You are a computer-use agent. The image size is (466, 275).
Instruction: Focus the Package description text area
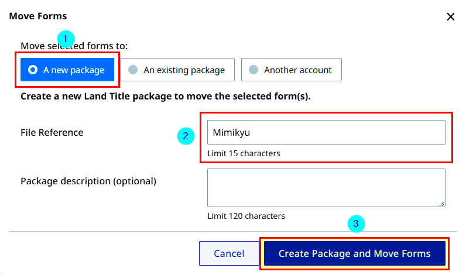click(x=326, y=188)
